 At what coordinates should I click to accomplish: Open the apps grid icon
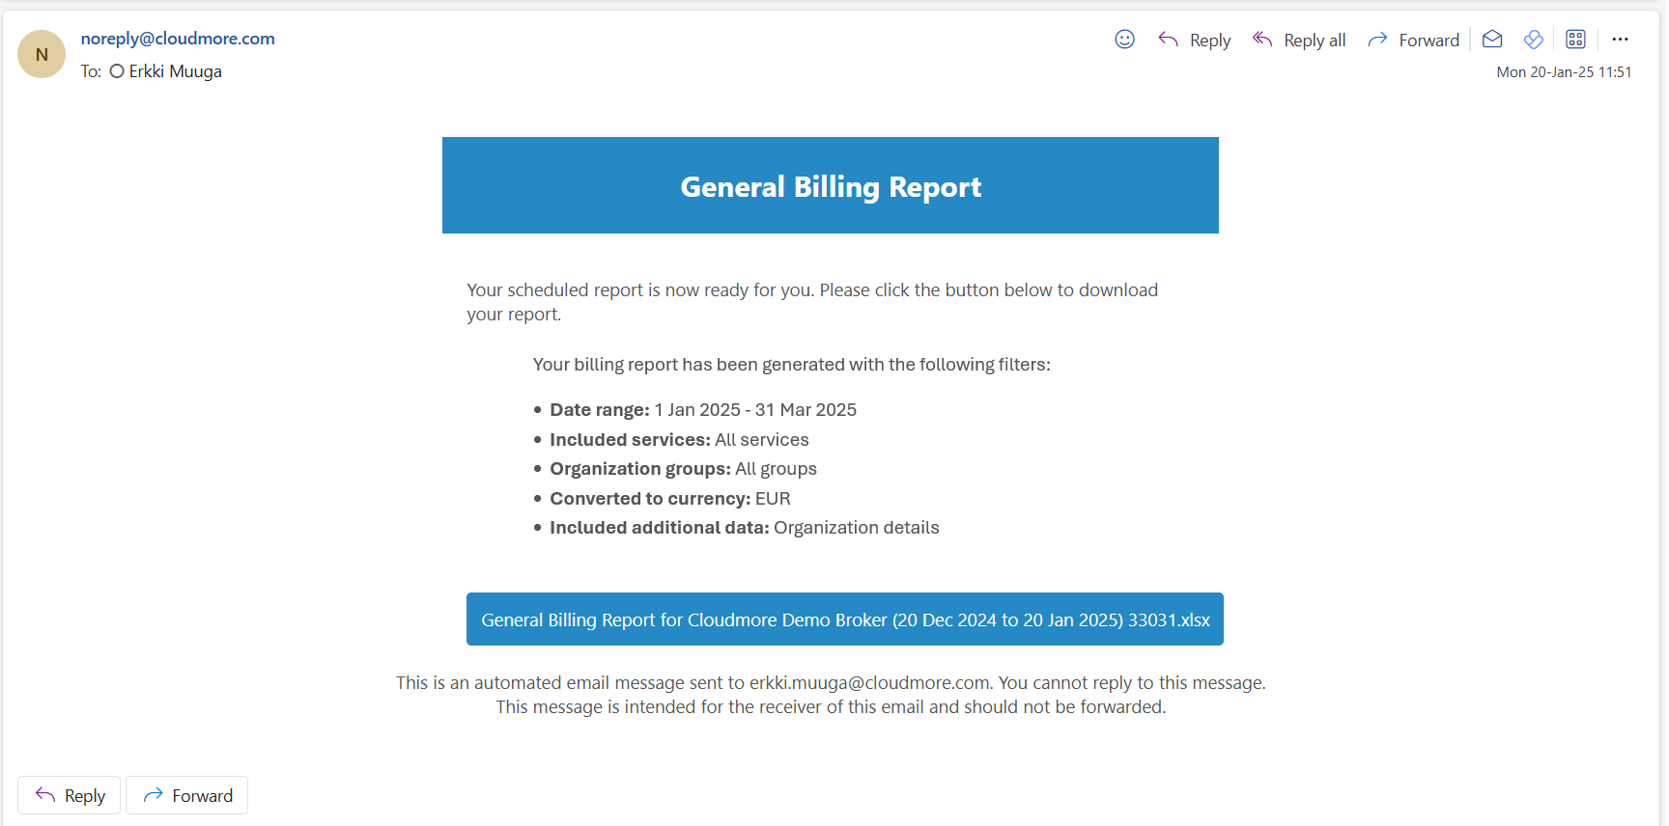pos(1575,40)
